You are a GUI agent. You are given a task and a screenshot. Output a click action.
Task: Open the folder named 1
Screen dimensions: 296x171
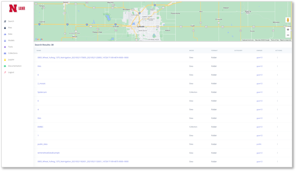pyautogui.click(x=38, y=136)
